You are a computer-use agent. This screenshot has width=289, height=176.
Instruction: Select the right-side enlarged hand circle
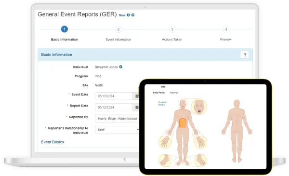[200, 142]
